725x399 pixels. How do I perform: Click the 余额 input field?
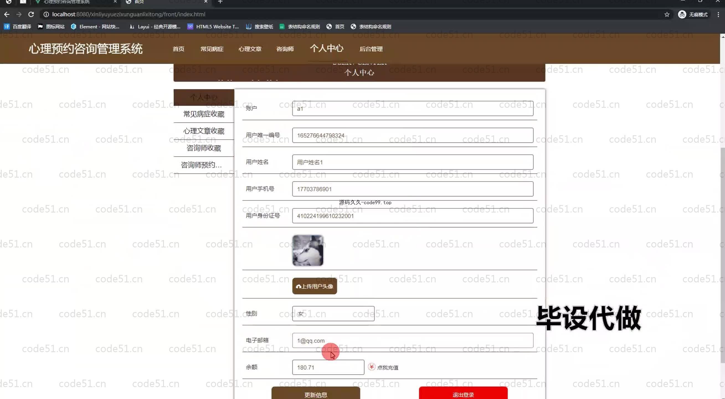(x=328, y=367)
